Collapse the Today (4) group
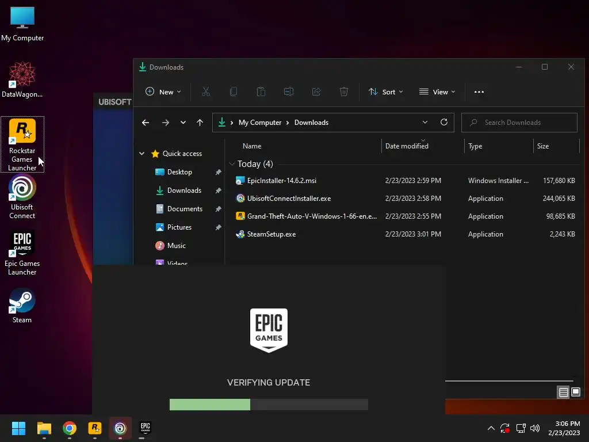Image resolution: width=589 pixels, height=442 pixels. click(232, 164)
